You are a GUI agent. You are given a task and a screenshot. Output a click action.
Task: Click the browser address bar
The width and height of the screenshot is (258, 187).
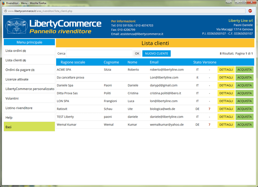pos(124,11)
